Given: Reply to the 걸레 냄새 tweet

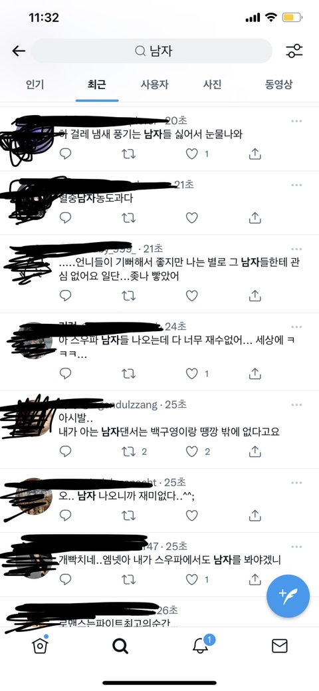Looking at the screenshot, I should 65,154.
